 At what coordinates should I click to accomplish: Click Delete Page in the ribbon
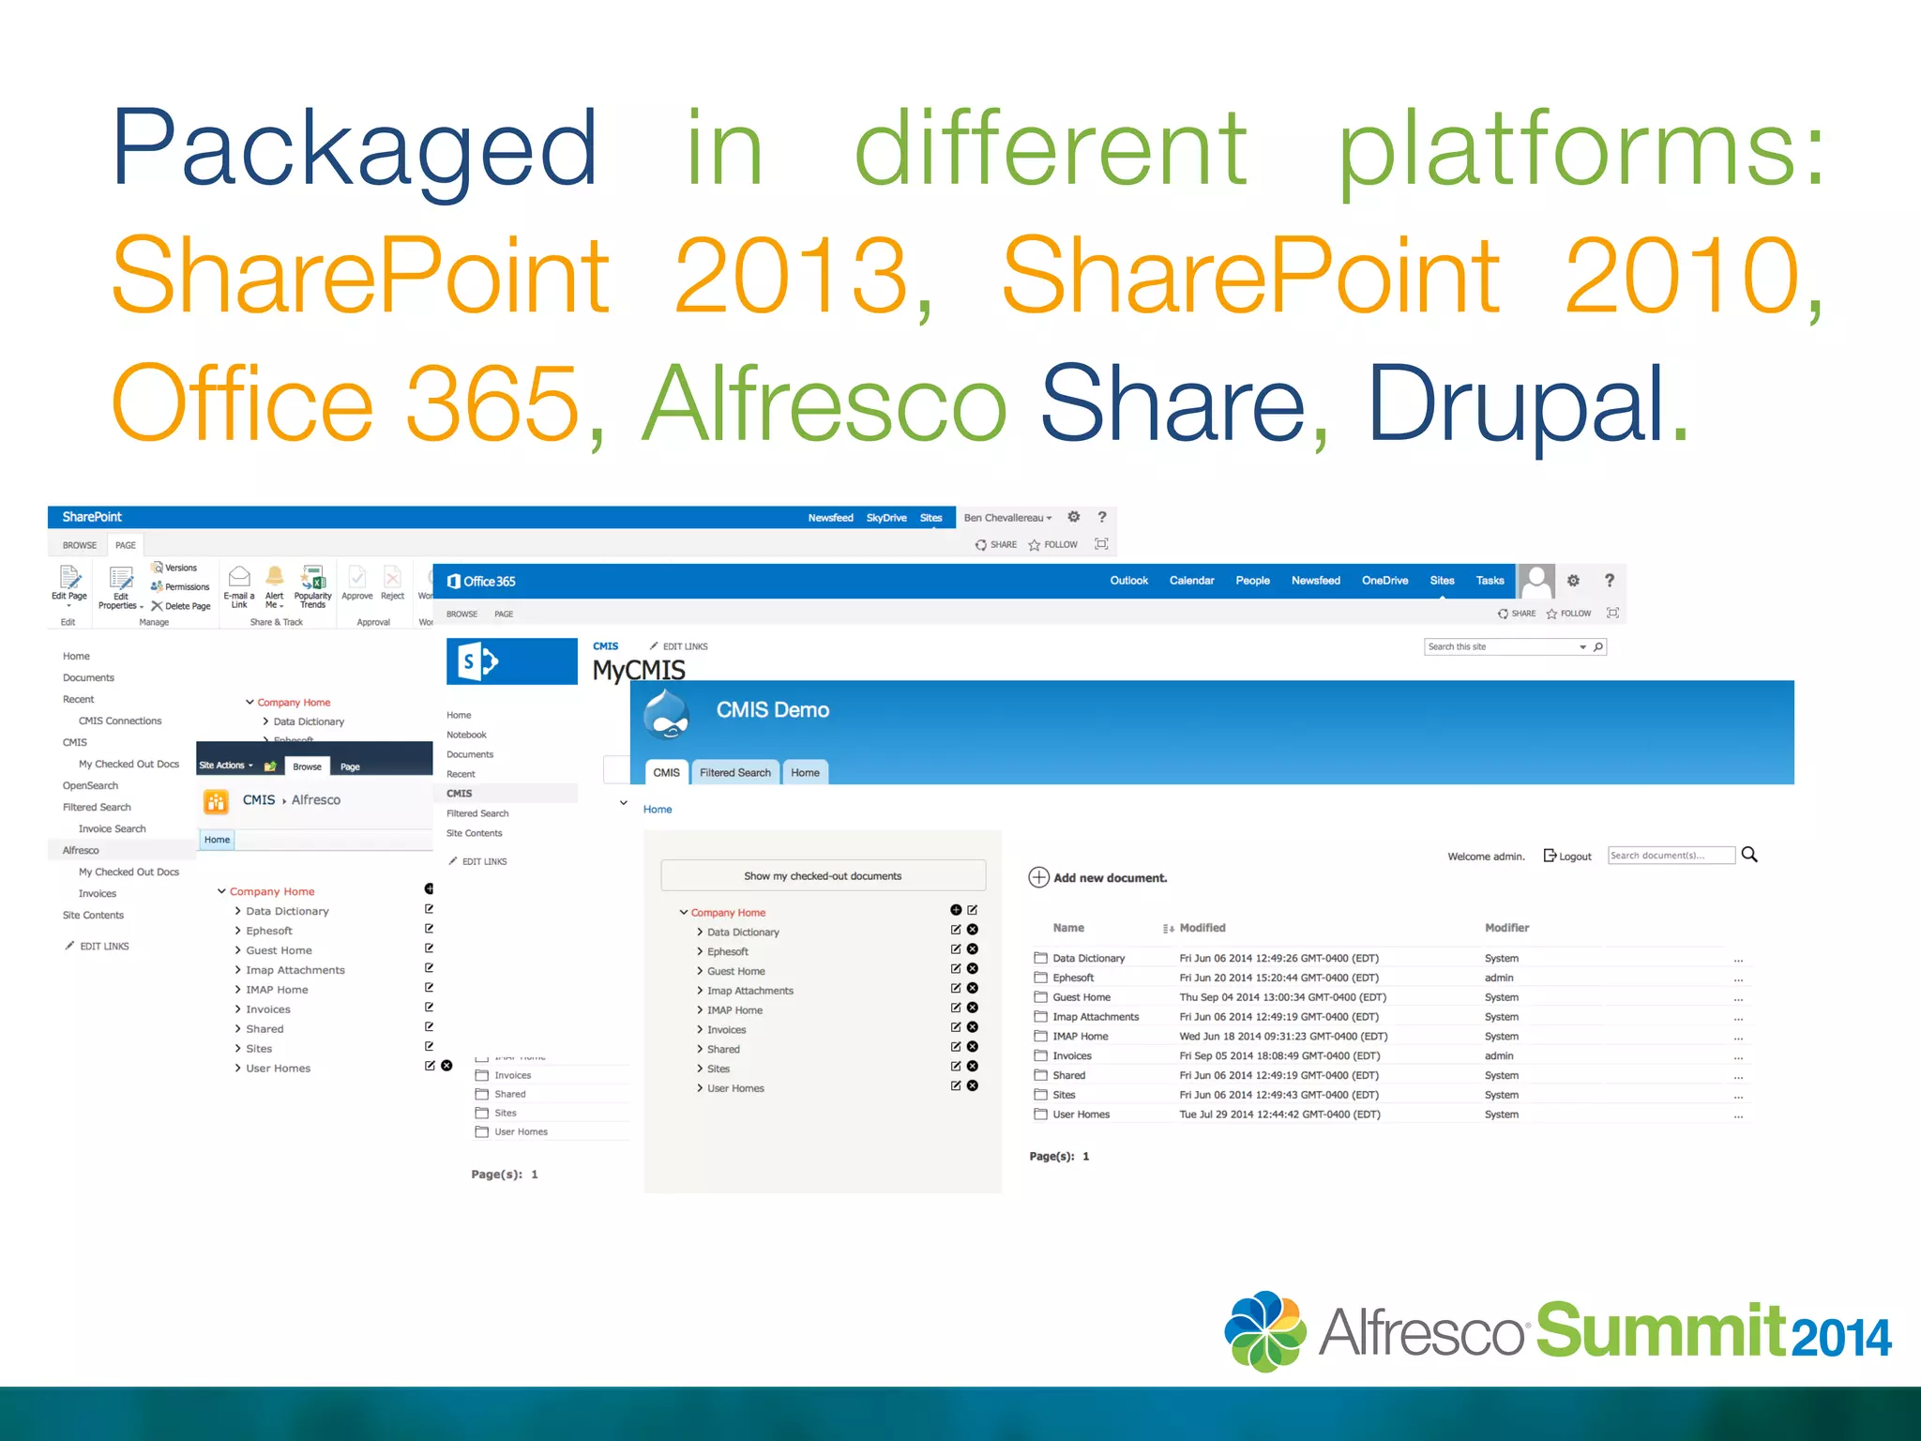[x=180, y=606]
